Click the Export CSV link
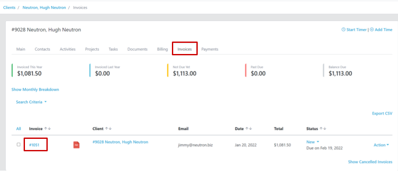 pos(382,113)
